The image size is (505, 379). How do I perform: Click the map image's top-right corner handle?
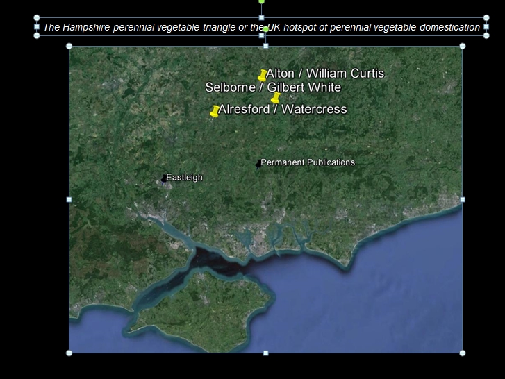[463, 47]
